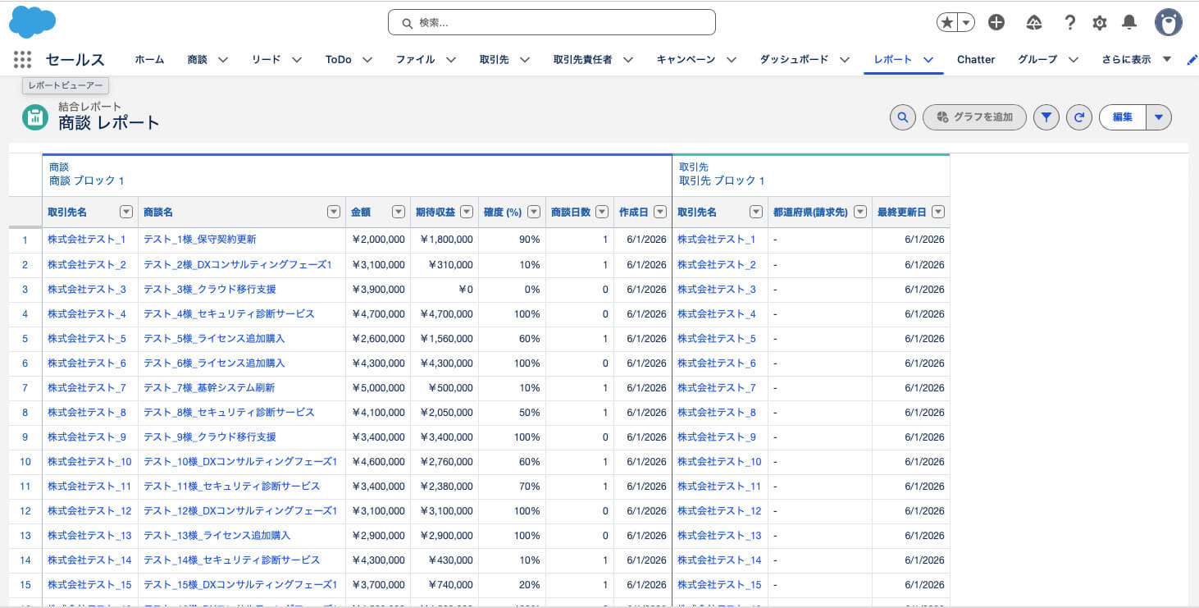This screenshot has height=608, width=1199.
Task: Open 株式会社テスト_12 in 取引先 block
Action: pyautogui.click(x=719, y=510)
